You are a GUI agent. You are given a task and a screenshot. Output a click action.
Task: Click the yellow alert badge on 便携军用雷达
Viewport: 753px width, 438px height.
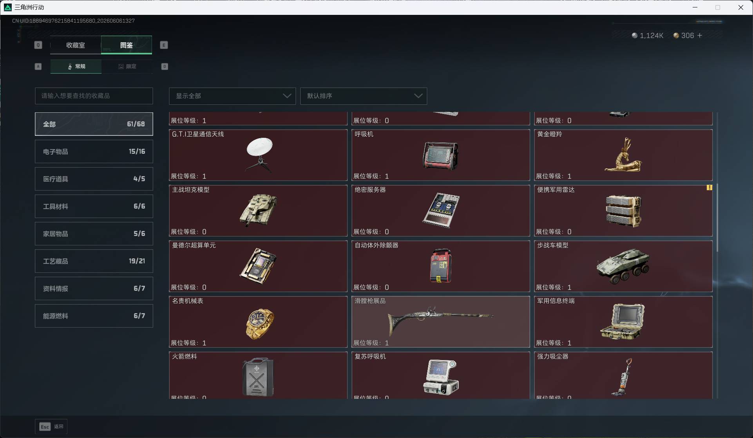pyautogui.click(x=709, y=187)
